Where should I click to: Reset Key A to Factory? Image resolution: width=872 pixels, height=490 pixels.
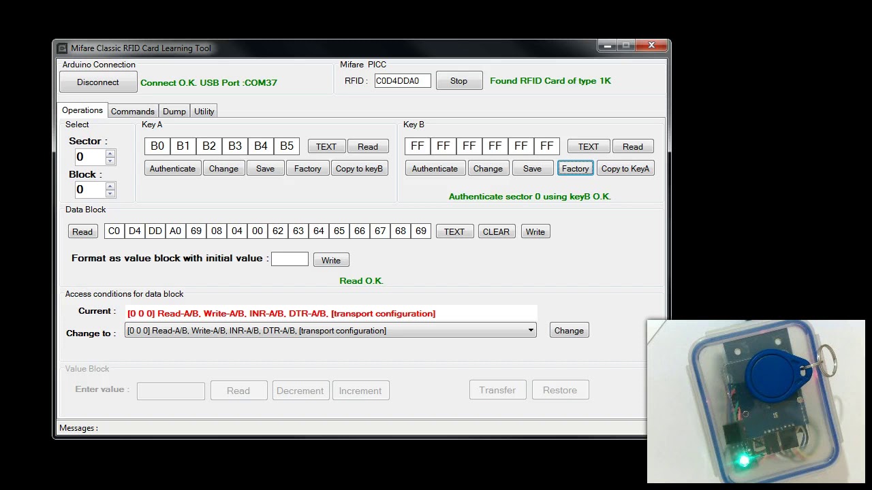tap(308, 169)
